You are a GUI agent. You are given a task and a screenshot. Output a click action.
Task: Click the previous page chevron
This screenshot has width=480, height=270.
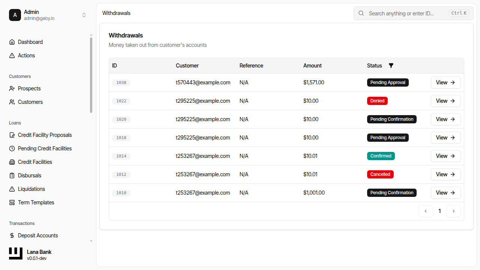(x=425, y=211)
